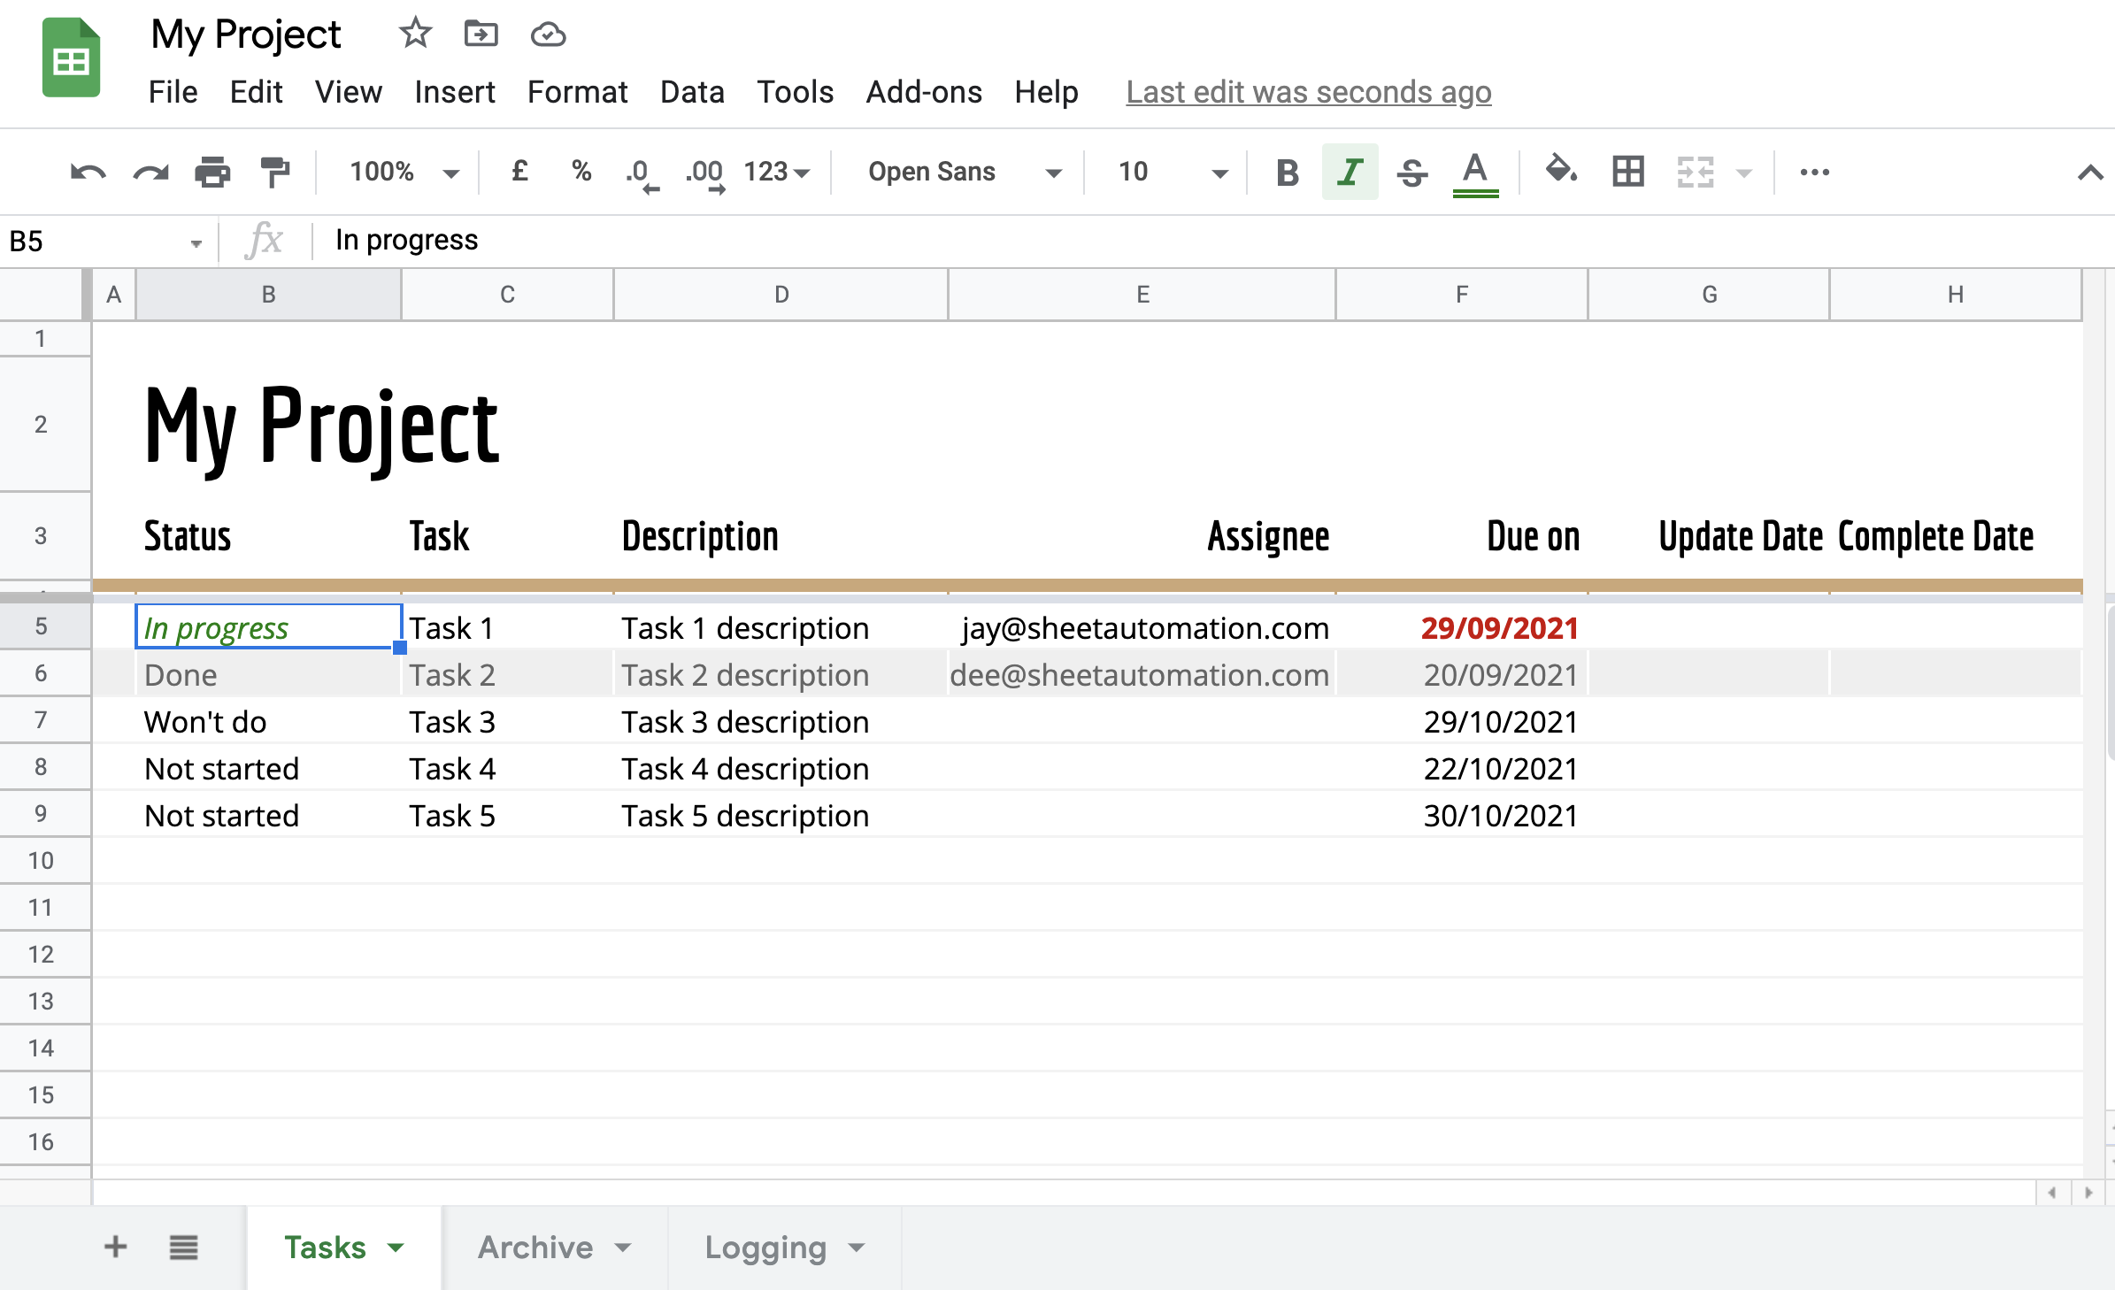Open the Logging tab dropdown arrow
2115x1290 pixels.
856,1248
